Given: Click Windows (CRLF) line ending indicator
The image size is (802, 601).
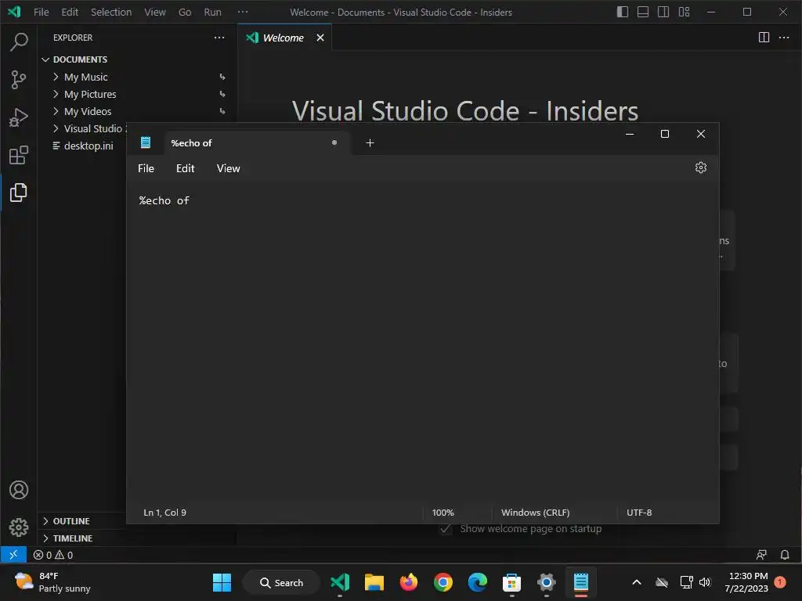Looking at the screenshot, I should (535, 512).
